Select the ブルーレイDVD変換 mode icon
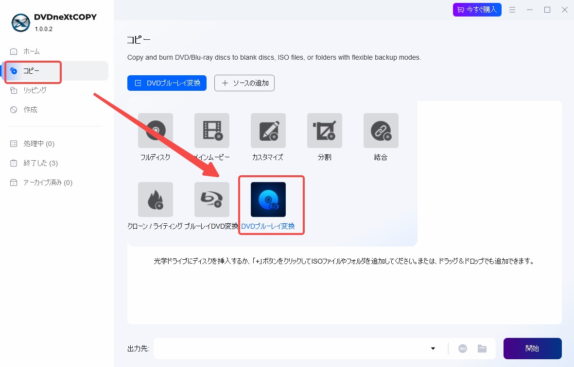Image resolution: width=574 pixels, height=367 pixels. tap(211, 200)
